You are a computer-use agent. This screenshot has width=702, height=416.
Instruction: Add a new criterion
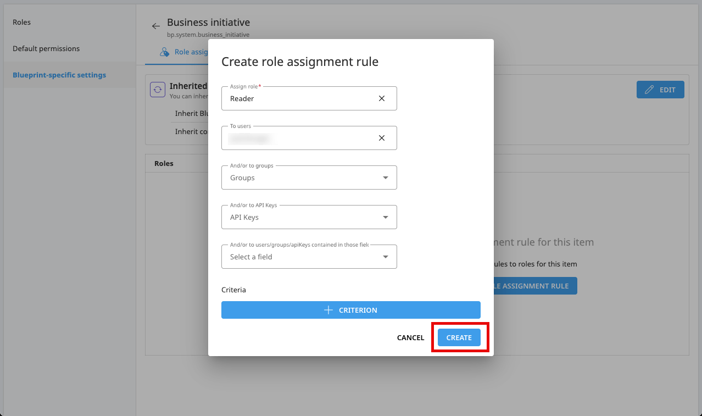coord(350,310)
